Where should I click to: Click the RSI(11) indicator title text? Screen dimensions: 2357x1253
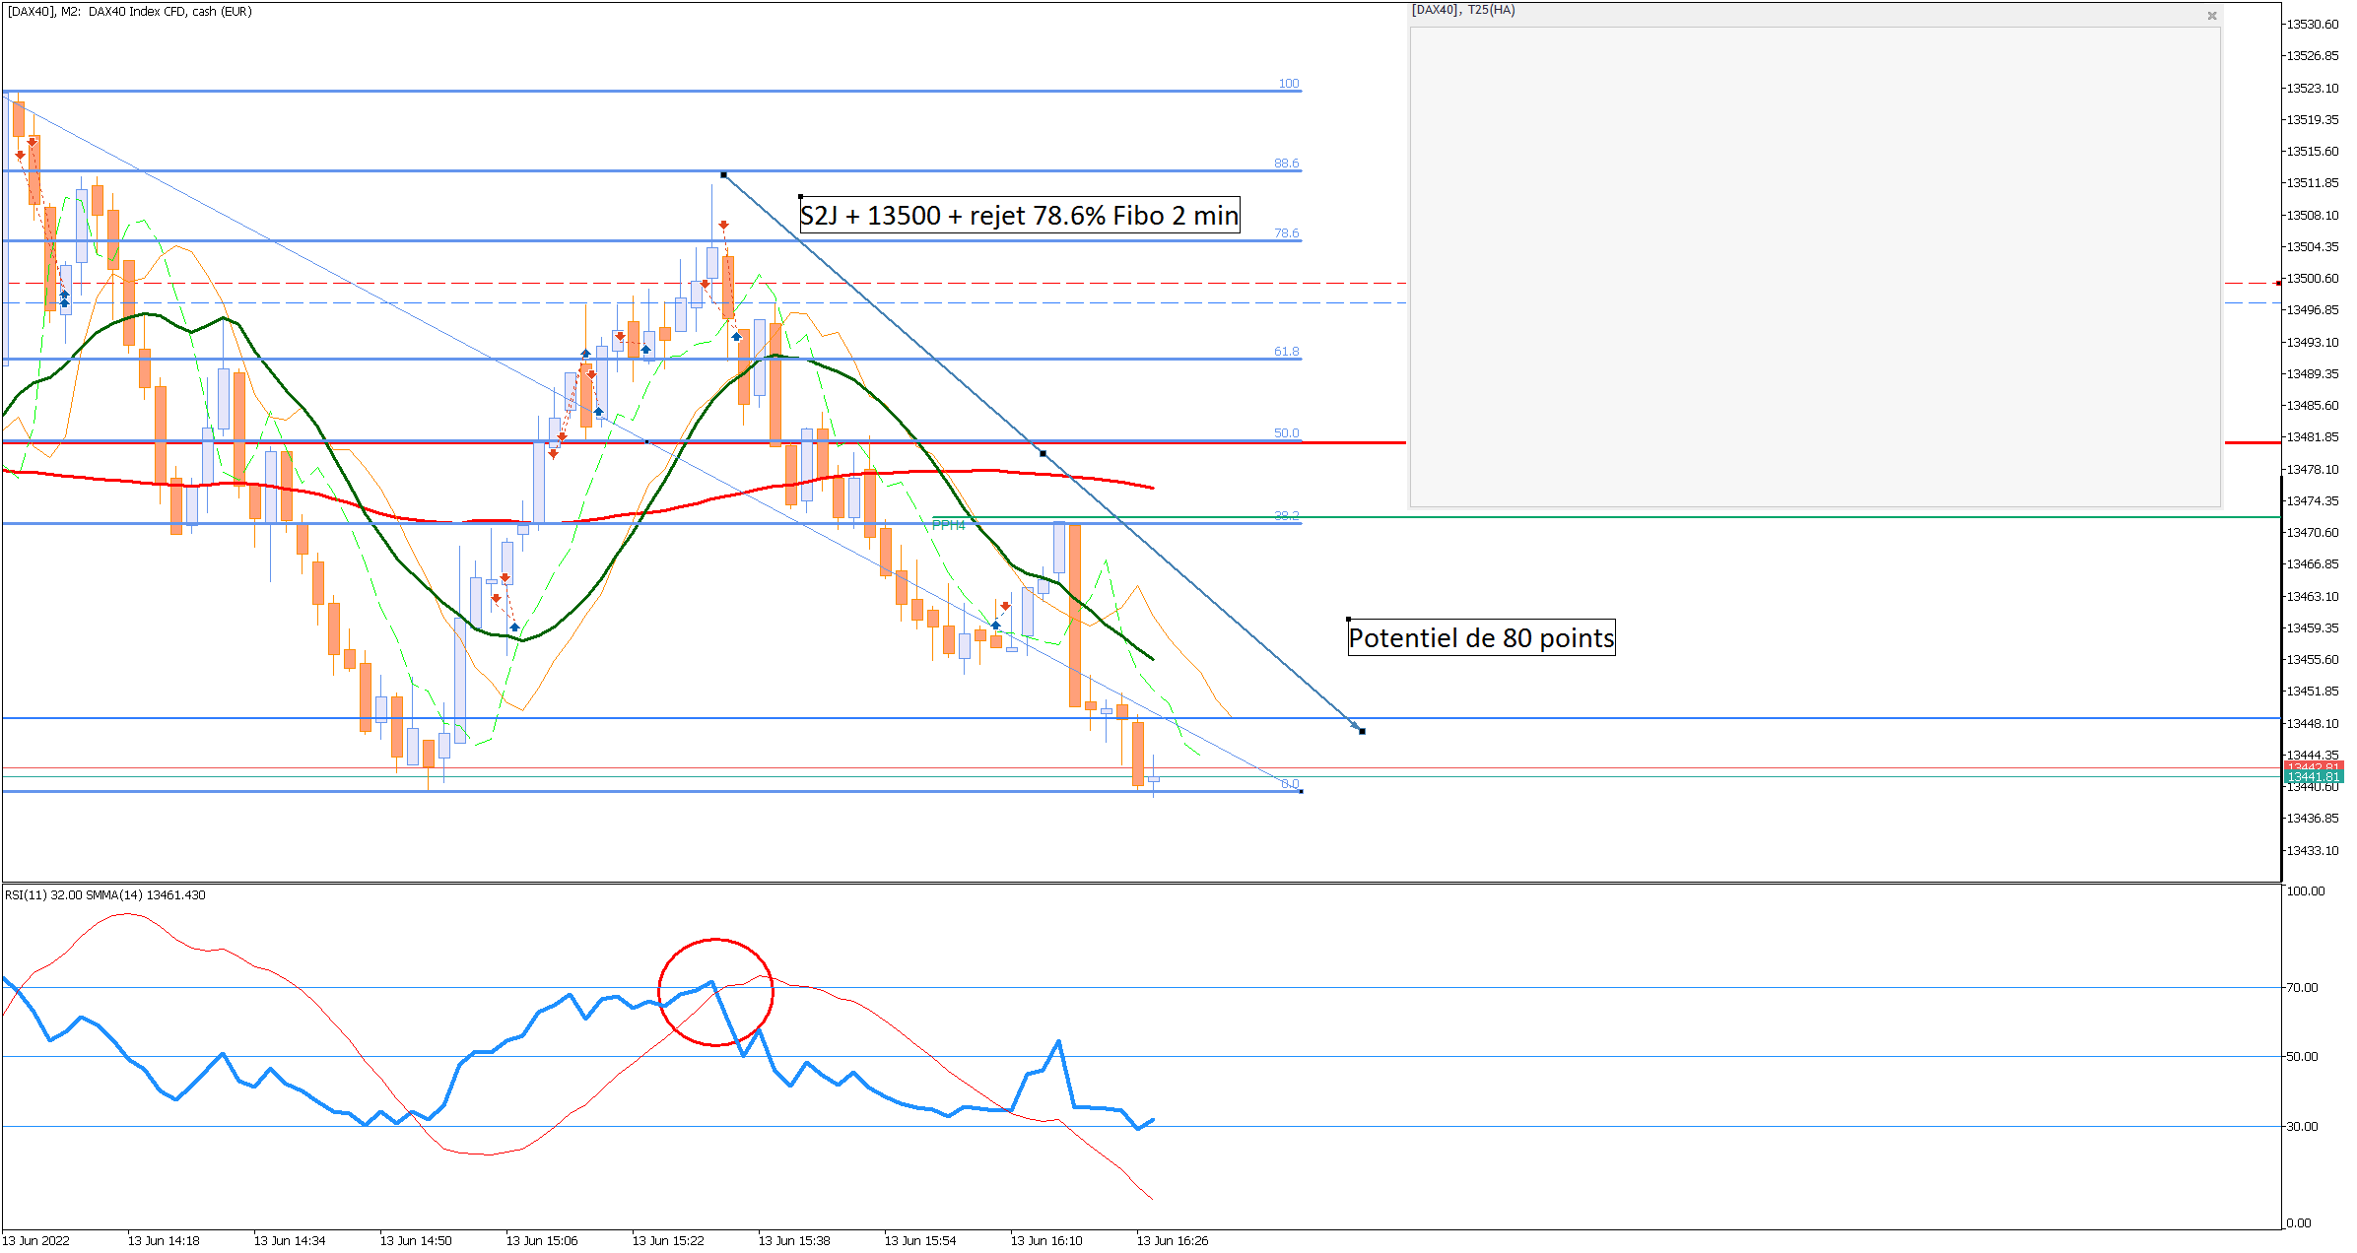tap(105, 895)
